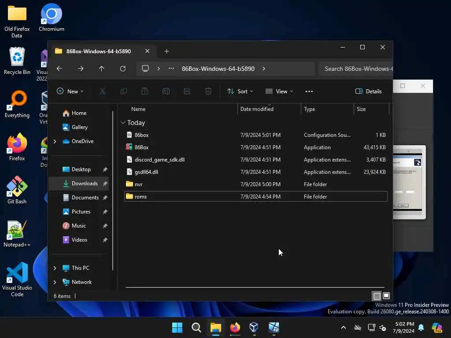Select the Git Bash desktop shortcut
451x338 pixels.
(17, 190)
